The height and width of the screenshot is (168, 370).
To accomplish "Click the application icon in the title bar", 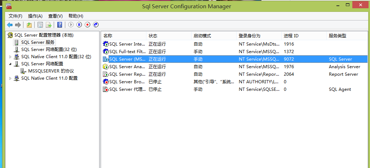I will pyautogui.click(x=9, y=6).
